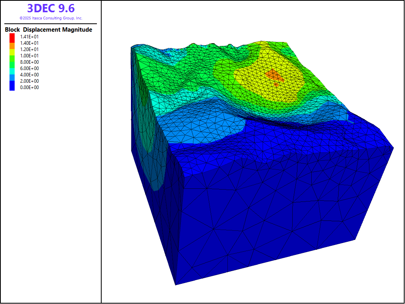The image size is (405, 304).
Task: Click the 1.00E+01 legend value label
Action: point(30,56)
